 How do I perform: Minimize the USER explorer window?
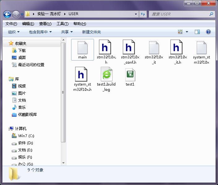pos(189,3)
